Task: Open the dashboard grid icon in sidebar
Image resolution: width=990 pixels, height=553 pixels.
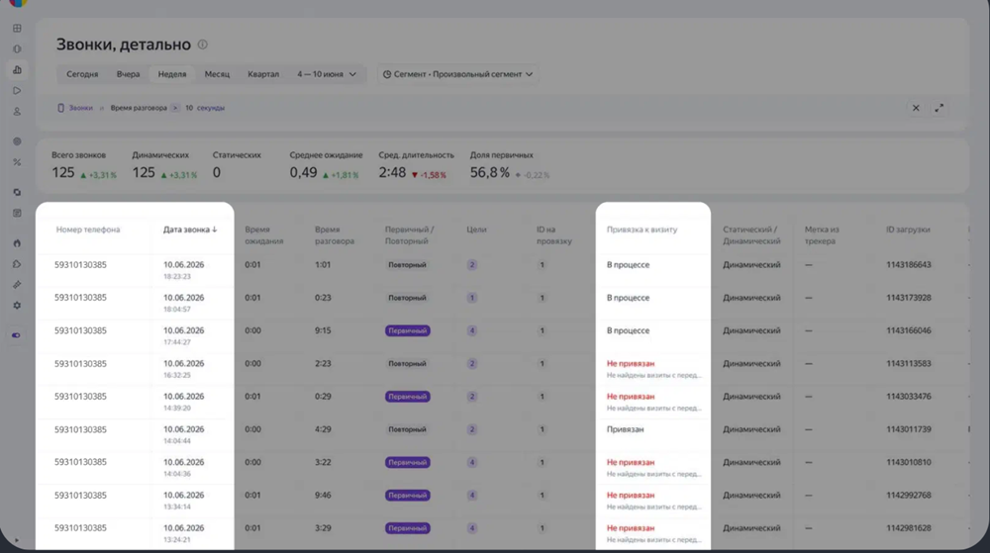Action: (x=17, y=29)
